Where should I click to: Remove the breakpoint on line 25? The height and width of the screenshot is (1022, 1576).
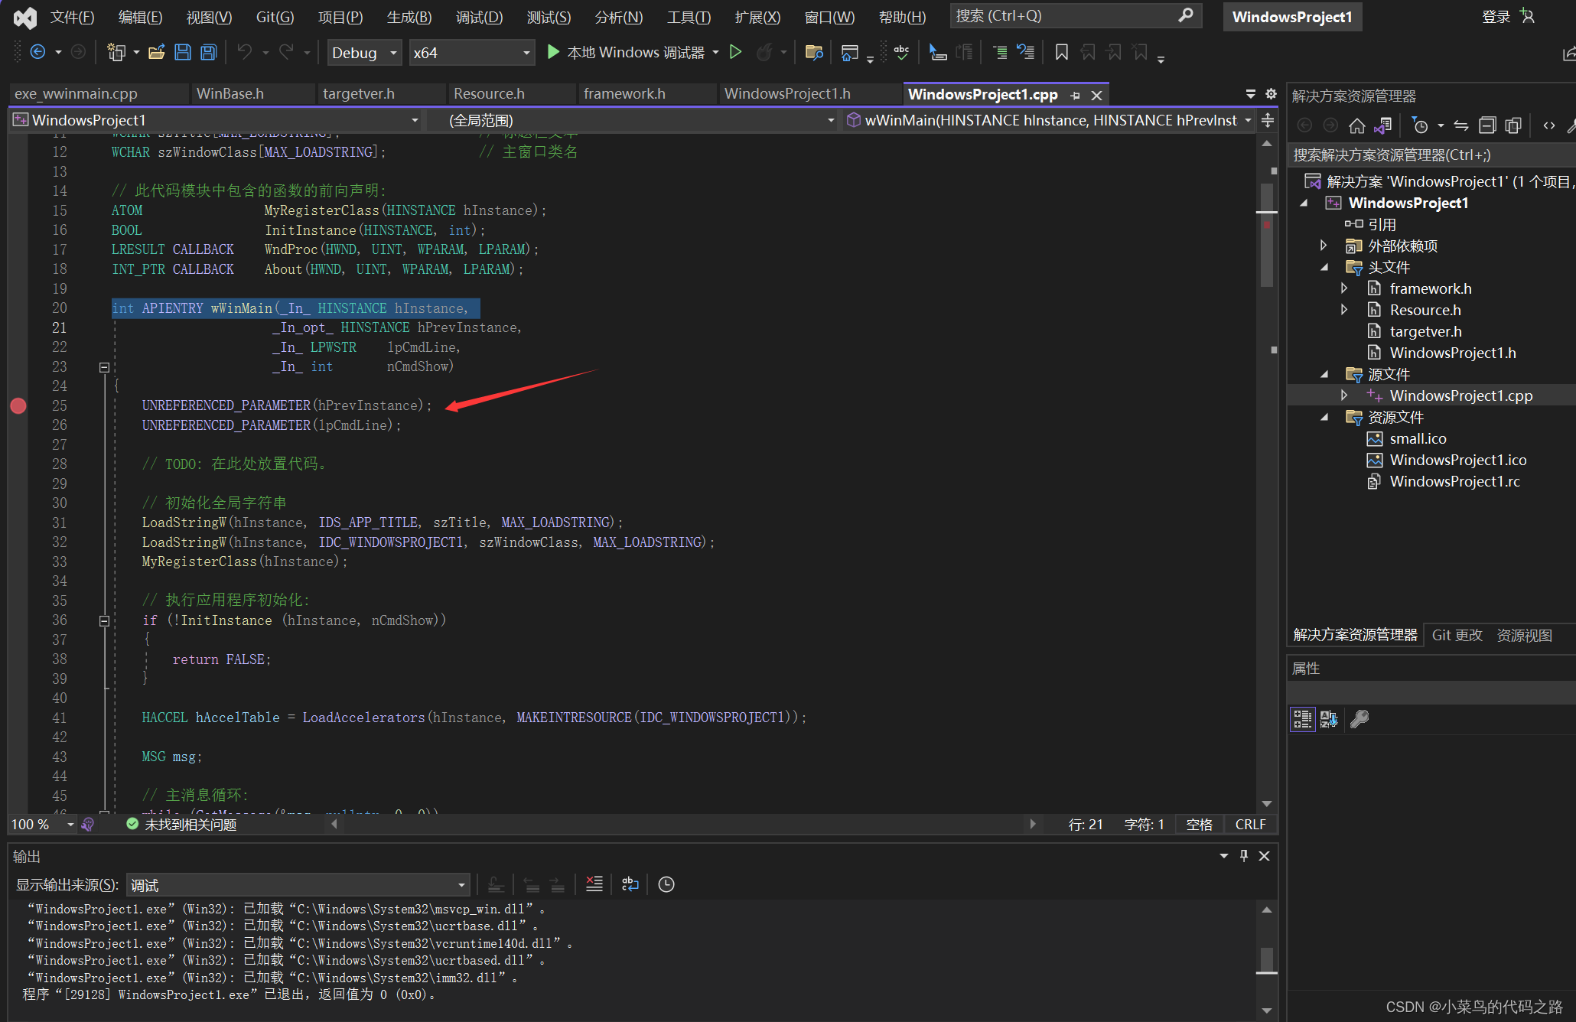(x=18, y=405)
